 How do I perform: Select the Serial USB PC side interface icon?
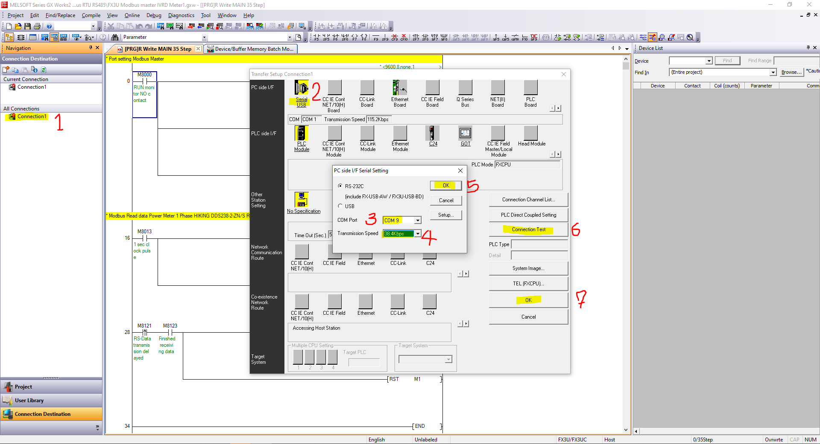[301, 89]
